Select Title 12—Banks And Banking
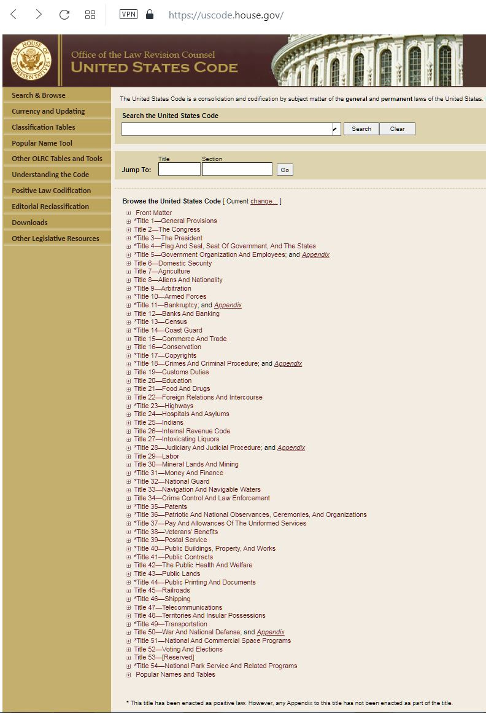 (x=177, y=313)
